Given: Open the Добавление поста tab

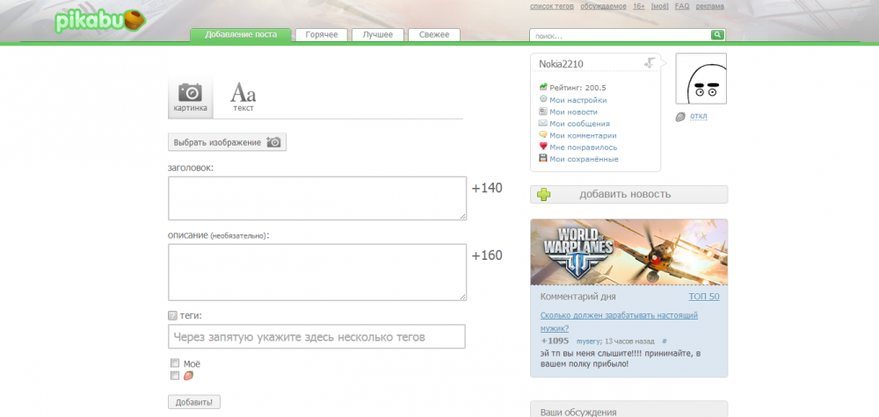Looking at the screenshot, I should (241, 35).
